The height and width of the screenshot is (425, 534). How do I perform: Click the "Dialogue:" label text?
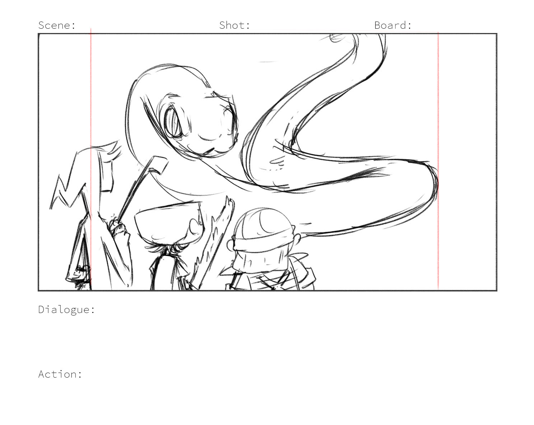(x=67, y=309)
